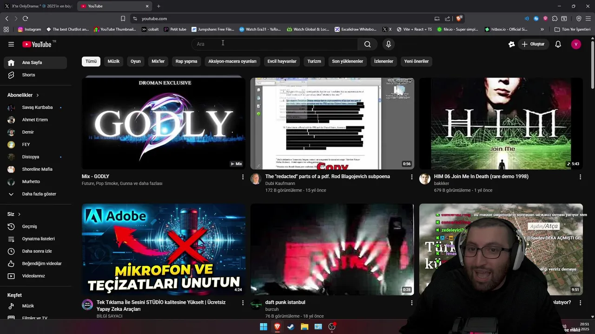Open Videolarınız in the sidebar
Viewport: 595px width, 334px height.
pyautogui.click(x=35, y=276)
